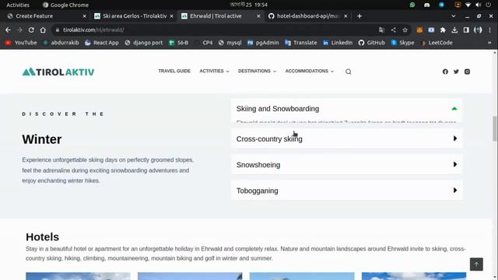Open a new browser tab

[359, 16]
